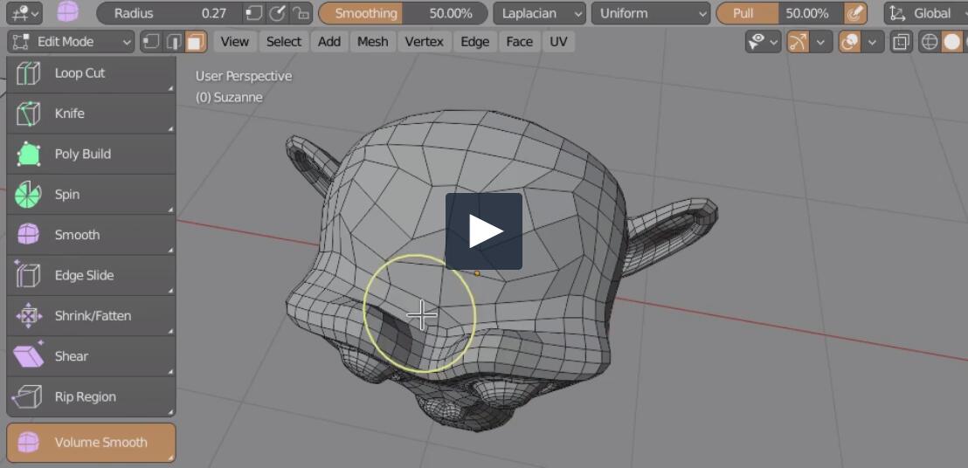Toggle Radius unit screen-space button
968x468 pixels.
(253, 13)
